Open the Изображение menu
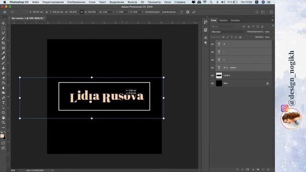This screenshot has width=306, height=172. click(76, 2)
